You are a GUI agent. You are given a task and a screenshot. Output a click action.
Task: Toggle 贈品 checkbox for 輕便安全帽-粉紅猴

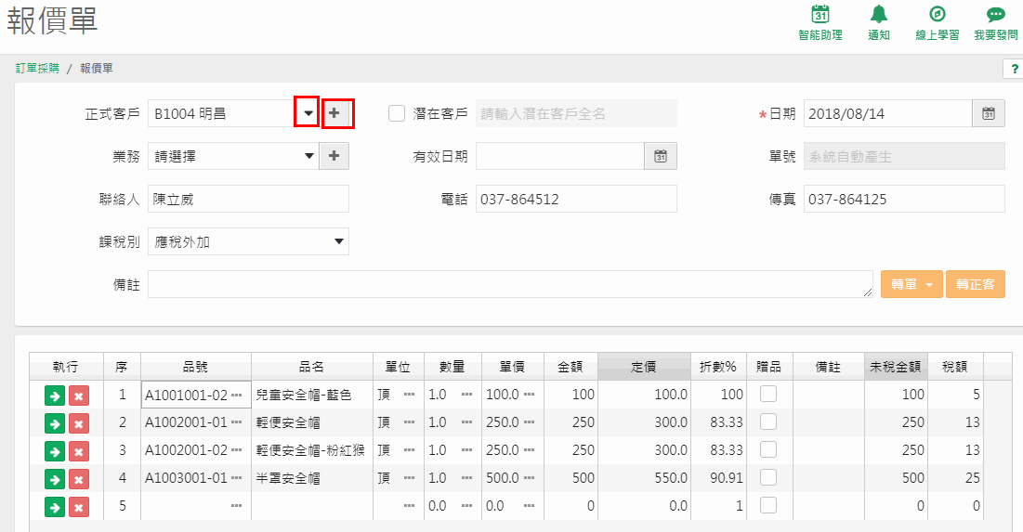coord(768,450)
